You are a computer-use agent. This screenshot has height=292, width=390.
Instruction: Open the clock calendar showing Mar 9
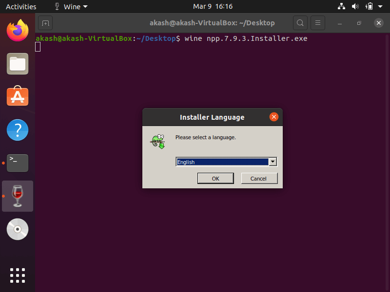(213, 6)
